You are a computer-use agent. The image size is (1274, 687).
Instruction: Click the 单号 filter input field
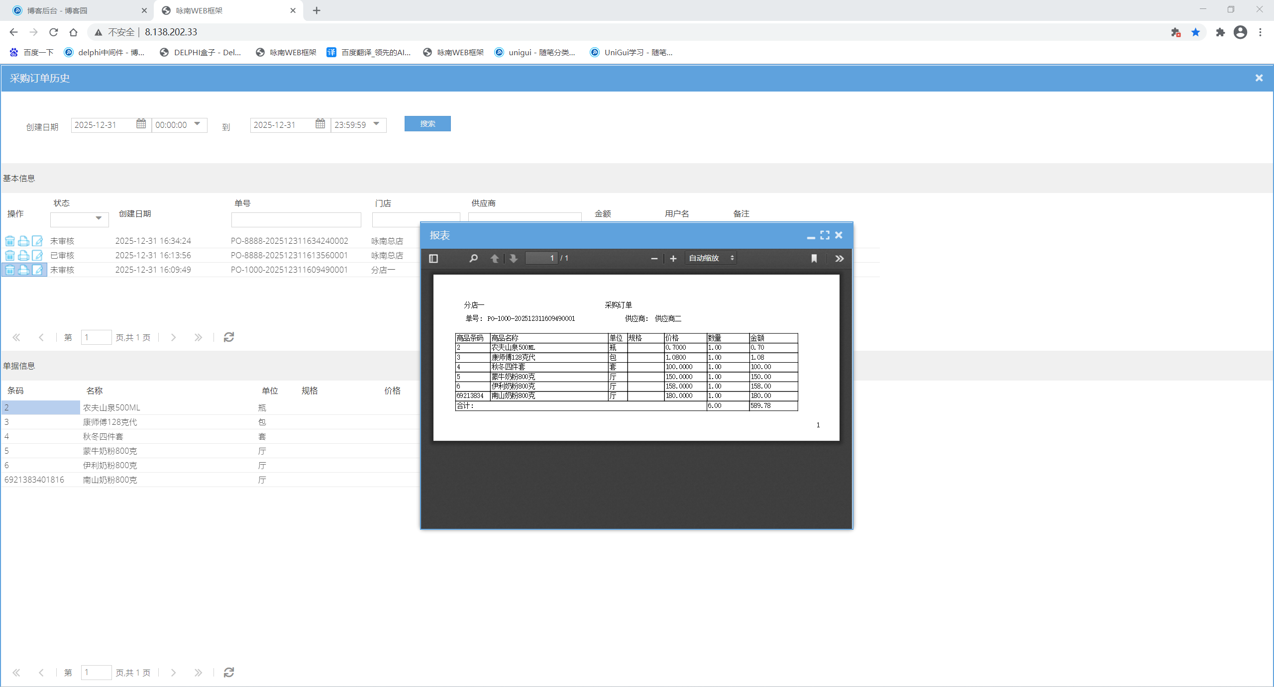tap(296, 219)
